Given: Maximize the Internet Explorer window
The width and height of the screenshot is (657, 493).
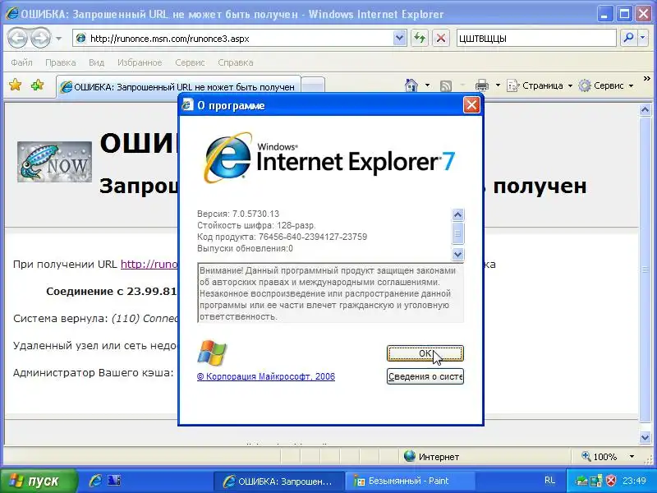Looking at the screenshot, I should [624, 14].
